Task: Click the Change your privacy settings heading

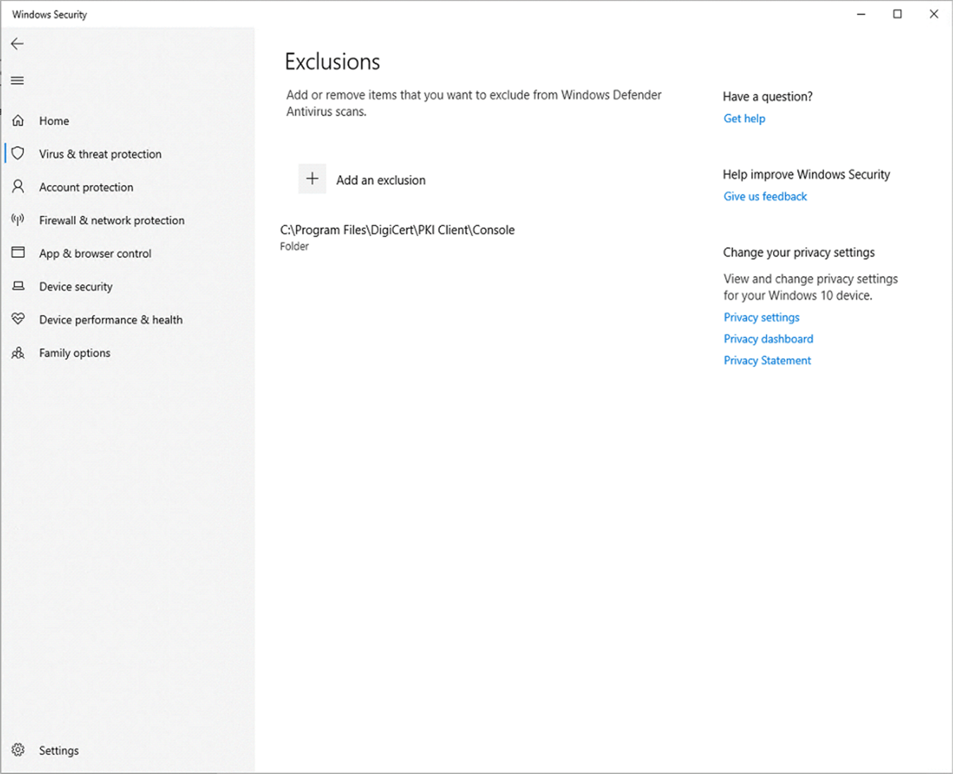Action: tap(798, 252)
